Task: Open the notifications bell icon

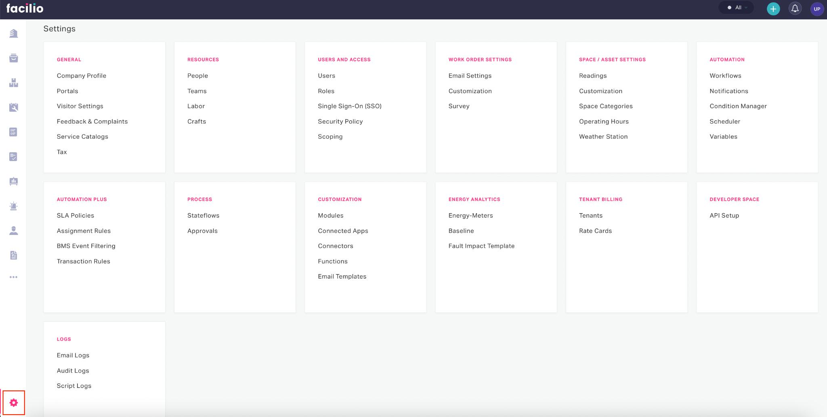Action: pos(795,8)
